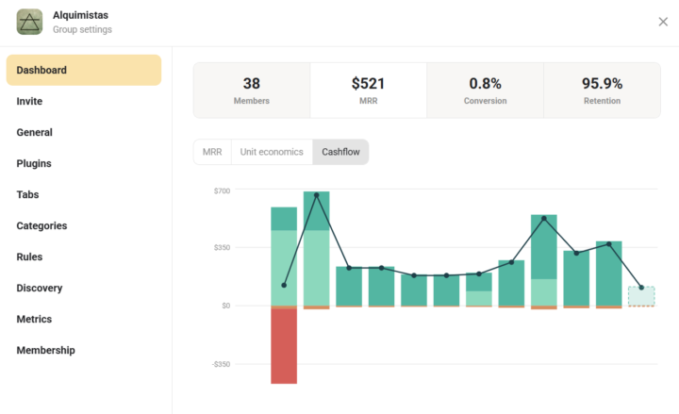Go to the Invite section
679x414 pixels.
coord(30,101)
